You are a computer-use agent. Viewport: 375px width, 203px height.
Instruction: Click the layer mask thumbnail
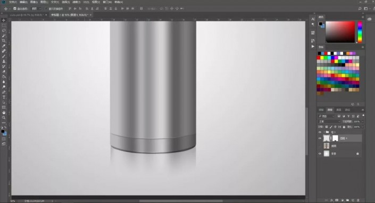tap(335, 138)
